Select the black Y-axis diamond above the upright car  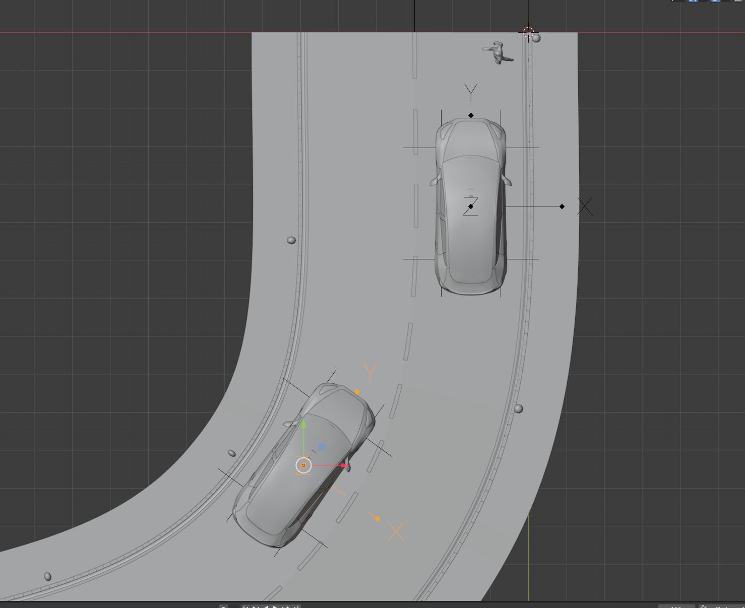click(x=471, y=115)
